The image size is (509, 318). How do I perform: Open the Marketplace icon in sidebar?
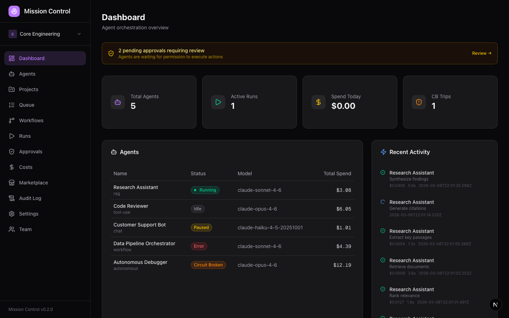(x=11, y=183)
